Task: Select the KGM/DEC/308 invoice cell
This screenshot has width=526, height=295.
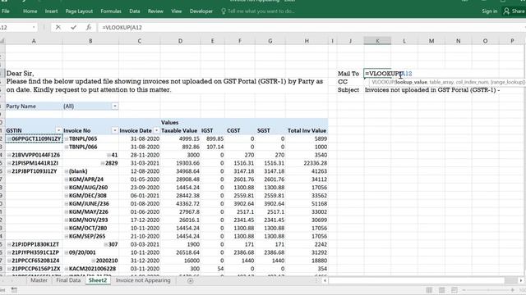Action: (90, 196)
